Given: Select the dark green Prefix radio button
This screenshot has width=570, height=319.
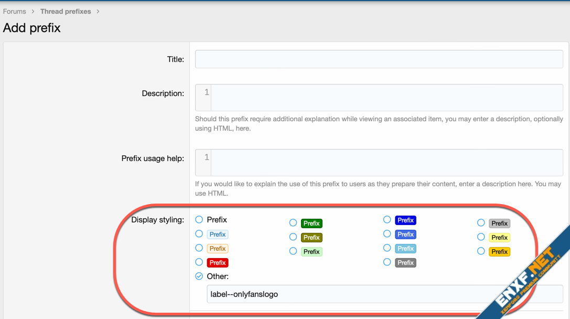Looking at the screenshot, I should point(293,223).
